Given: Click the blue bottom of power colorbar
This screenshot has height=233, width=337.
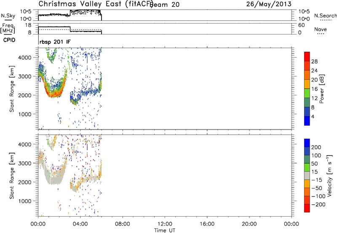Looking at the screenshot, I should 307,121.
